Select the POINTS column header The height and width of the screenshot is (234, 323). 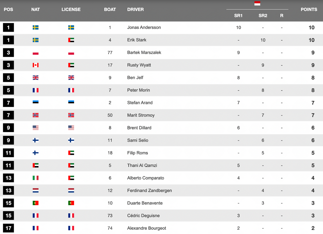tap(309, 9)
